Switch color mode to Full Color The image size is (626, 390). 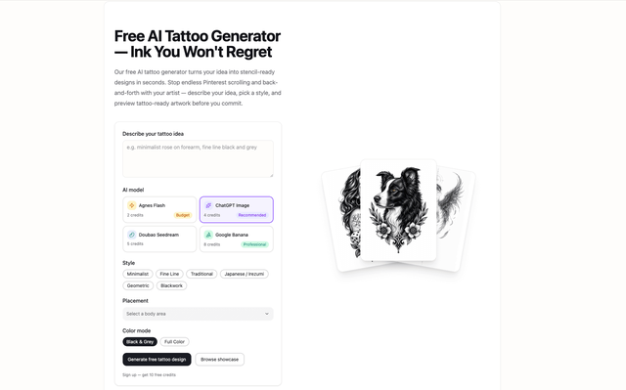(174, 342)
